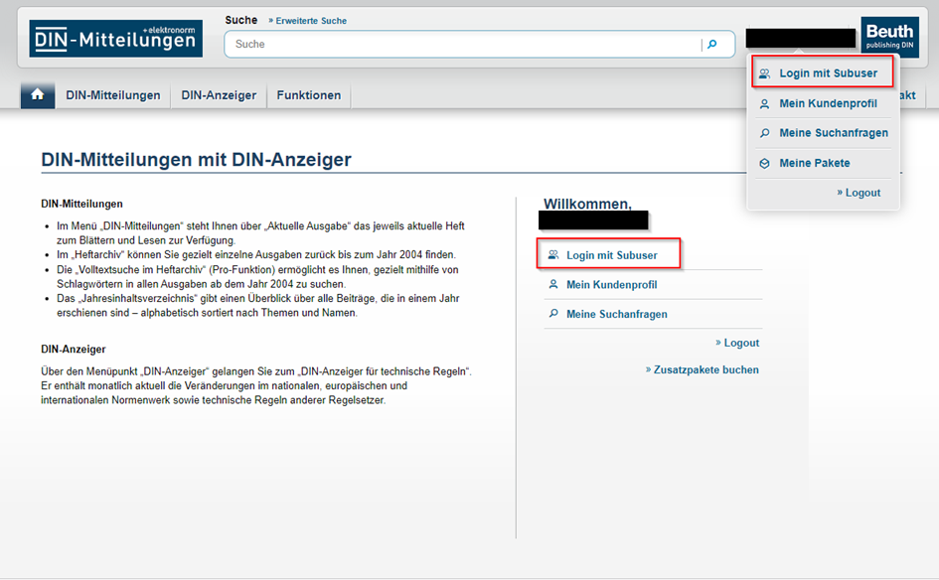Image resolution: width=939 pixels, height=580 pixels.
Task: Focus the Suche text input field
Action: (462, 45)
